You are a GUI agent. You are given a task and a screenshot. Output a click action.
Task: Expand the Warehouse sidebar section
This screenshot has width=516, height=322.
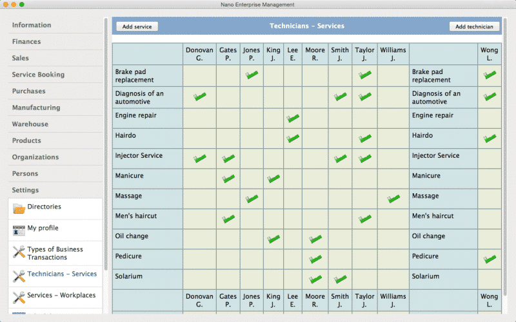tap(30, 124)
